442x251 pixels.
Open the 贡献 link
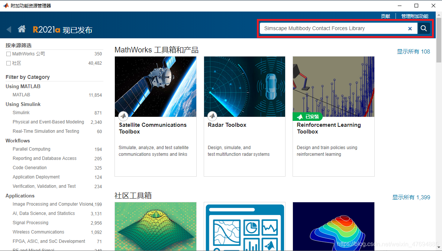point(385,16)
